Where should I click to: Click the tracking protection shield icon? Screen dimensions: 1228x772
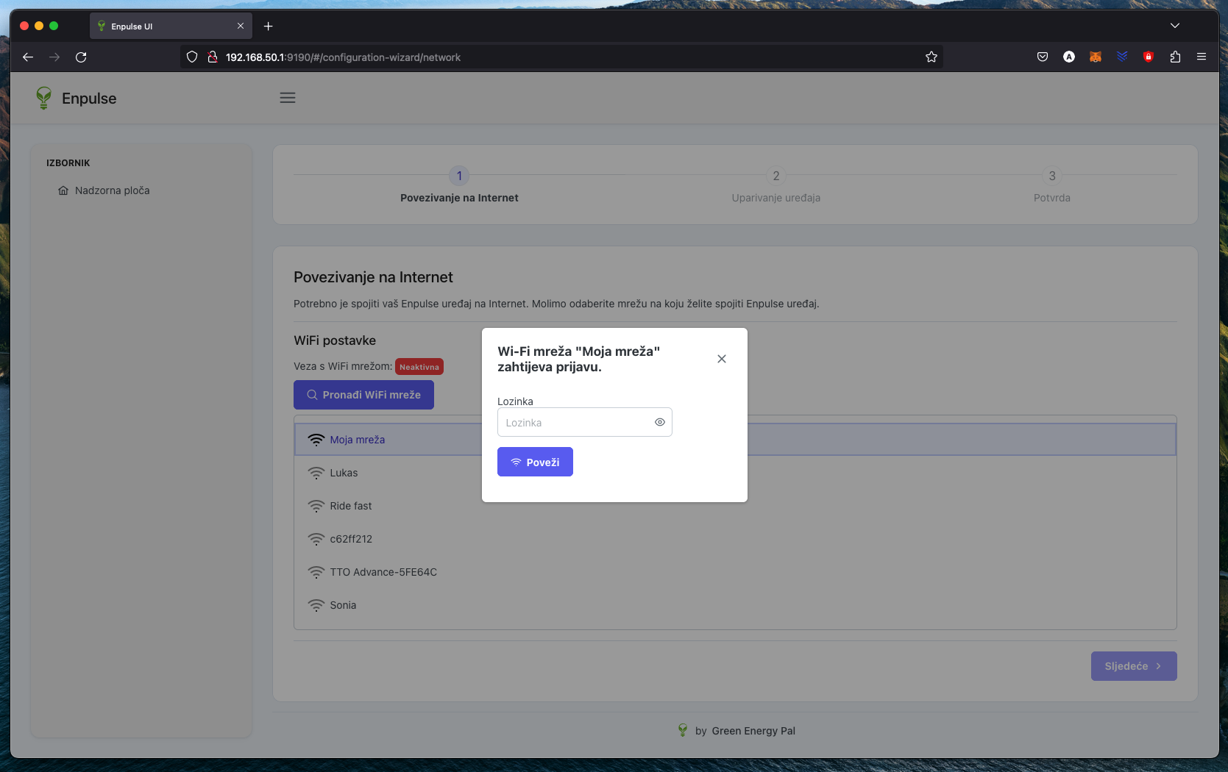coord(191,57)
